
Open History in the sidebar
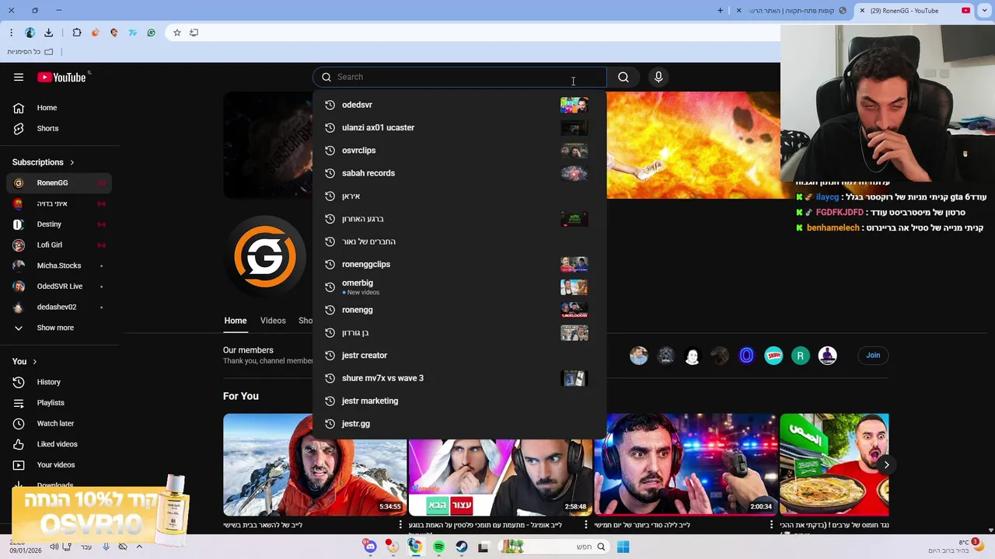59,382
